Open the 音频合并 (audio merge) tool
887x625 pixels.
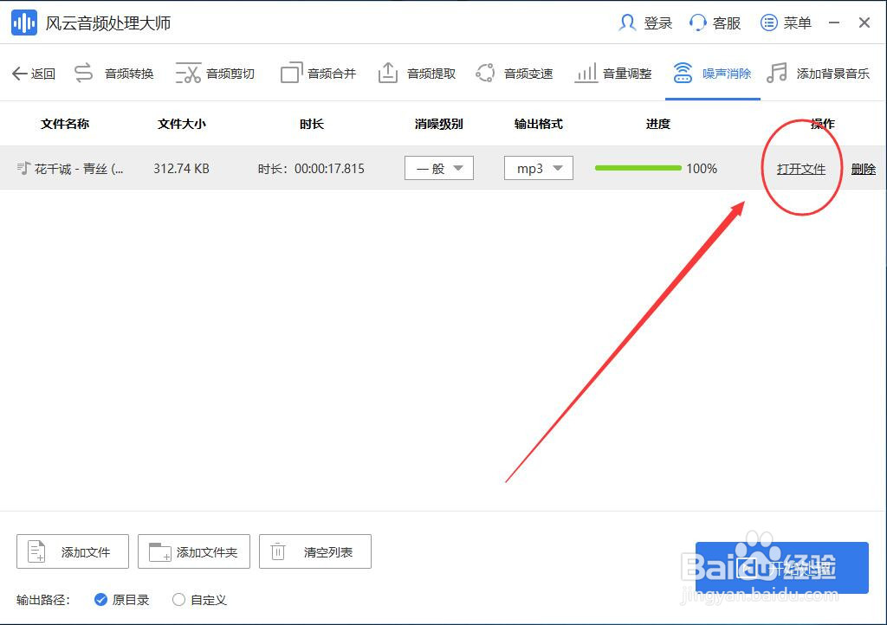pyautogui.click(x=329, y=74)
